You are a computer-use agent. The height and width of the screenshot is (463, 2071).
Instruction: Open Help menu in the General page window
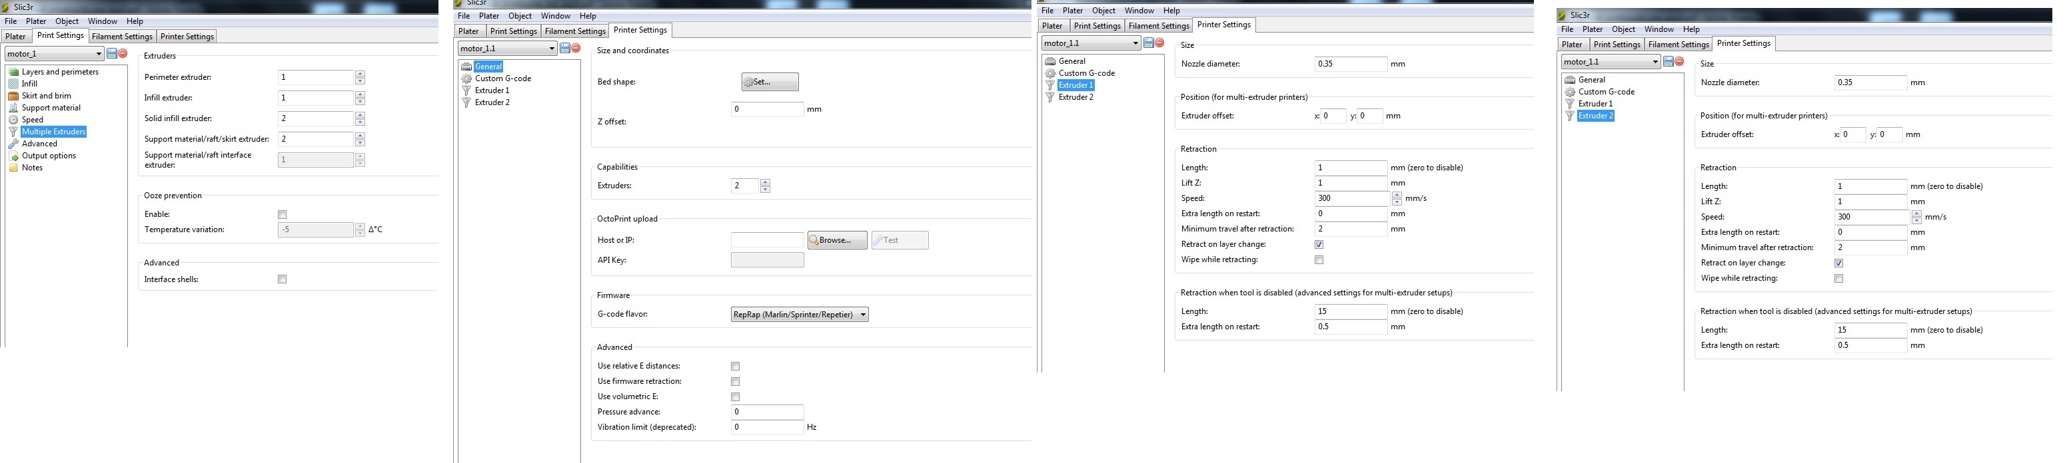point(588,16)
